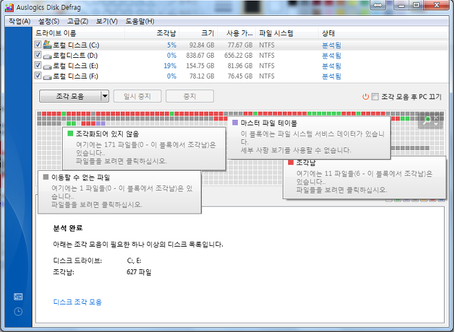Click the Windows drive icon for 로컬 디스크 (C:)

tap(47, 44)
